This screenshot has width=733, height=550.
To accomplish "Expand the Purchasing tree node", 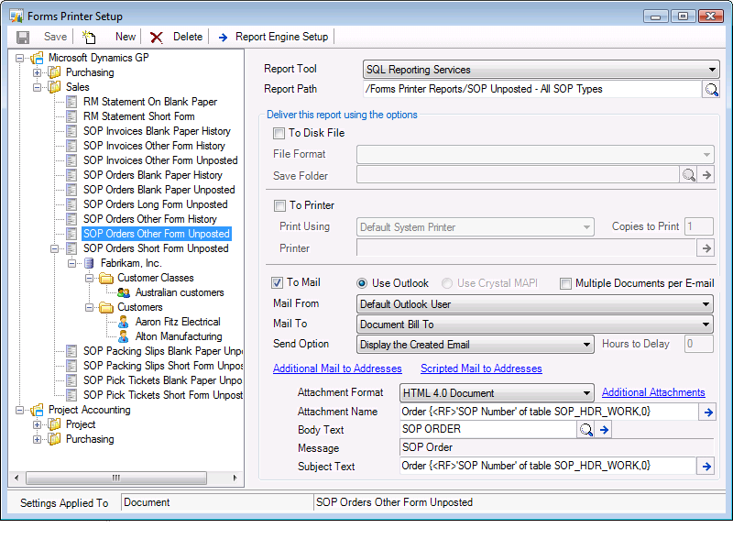I will click(x=38, y=72).
